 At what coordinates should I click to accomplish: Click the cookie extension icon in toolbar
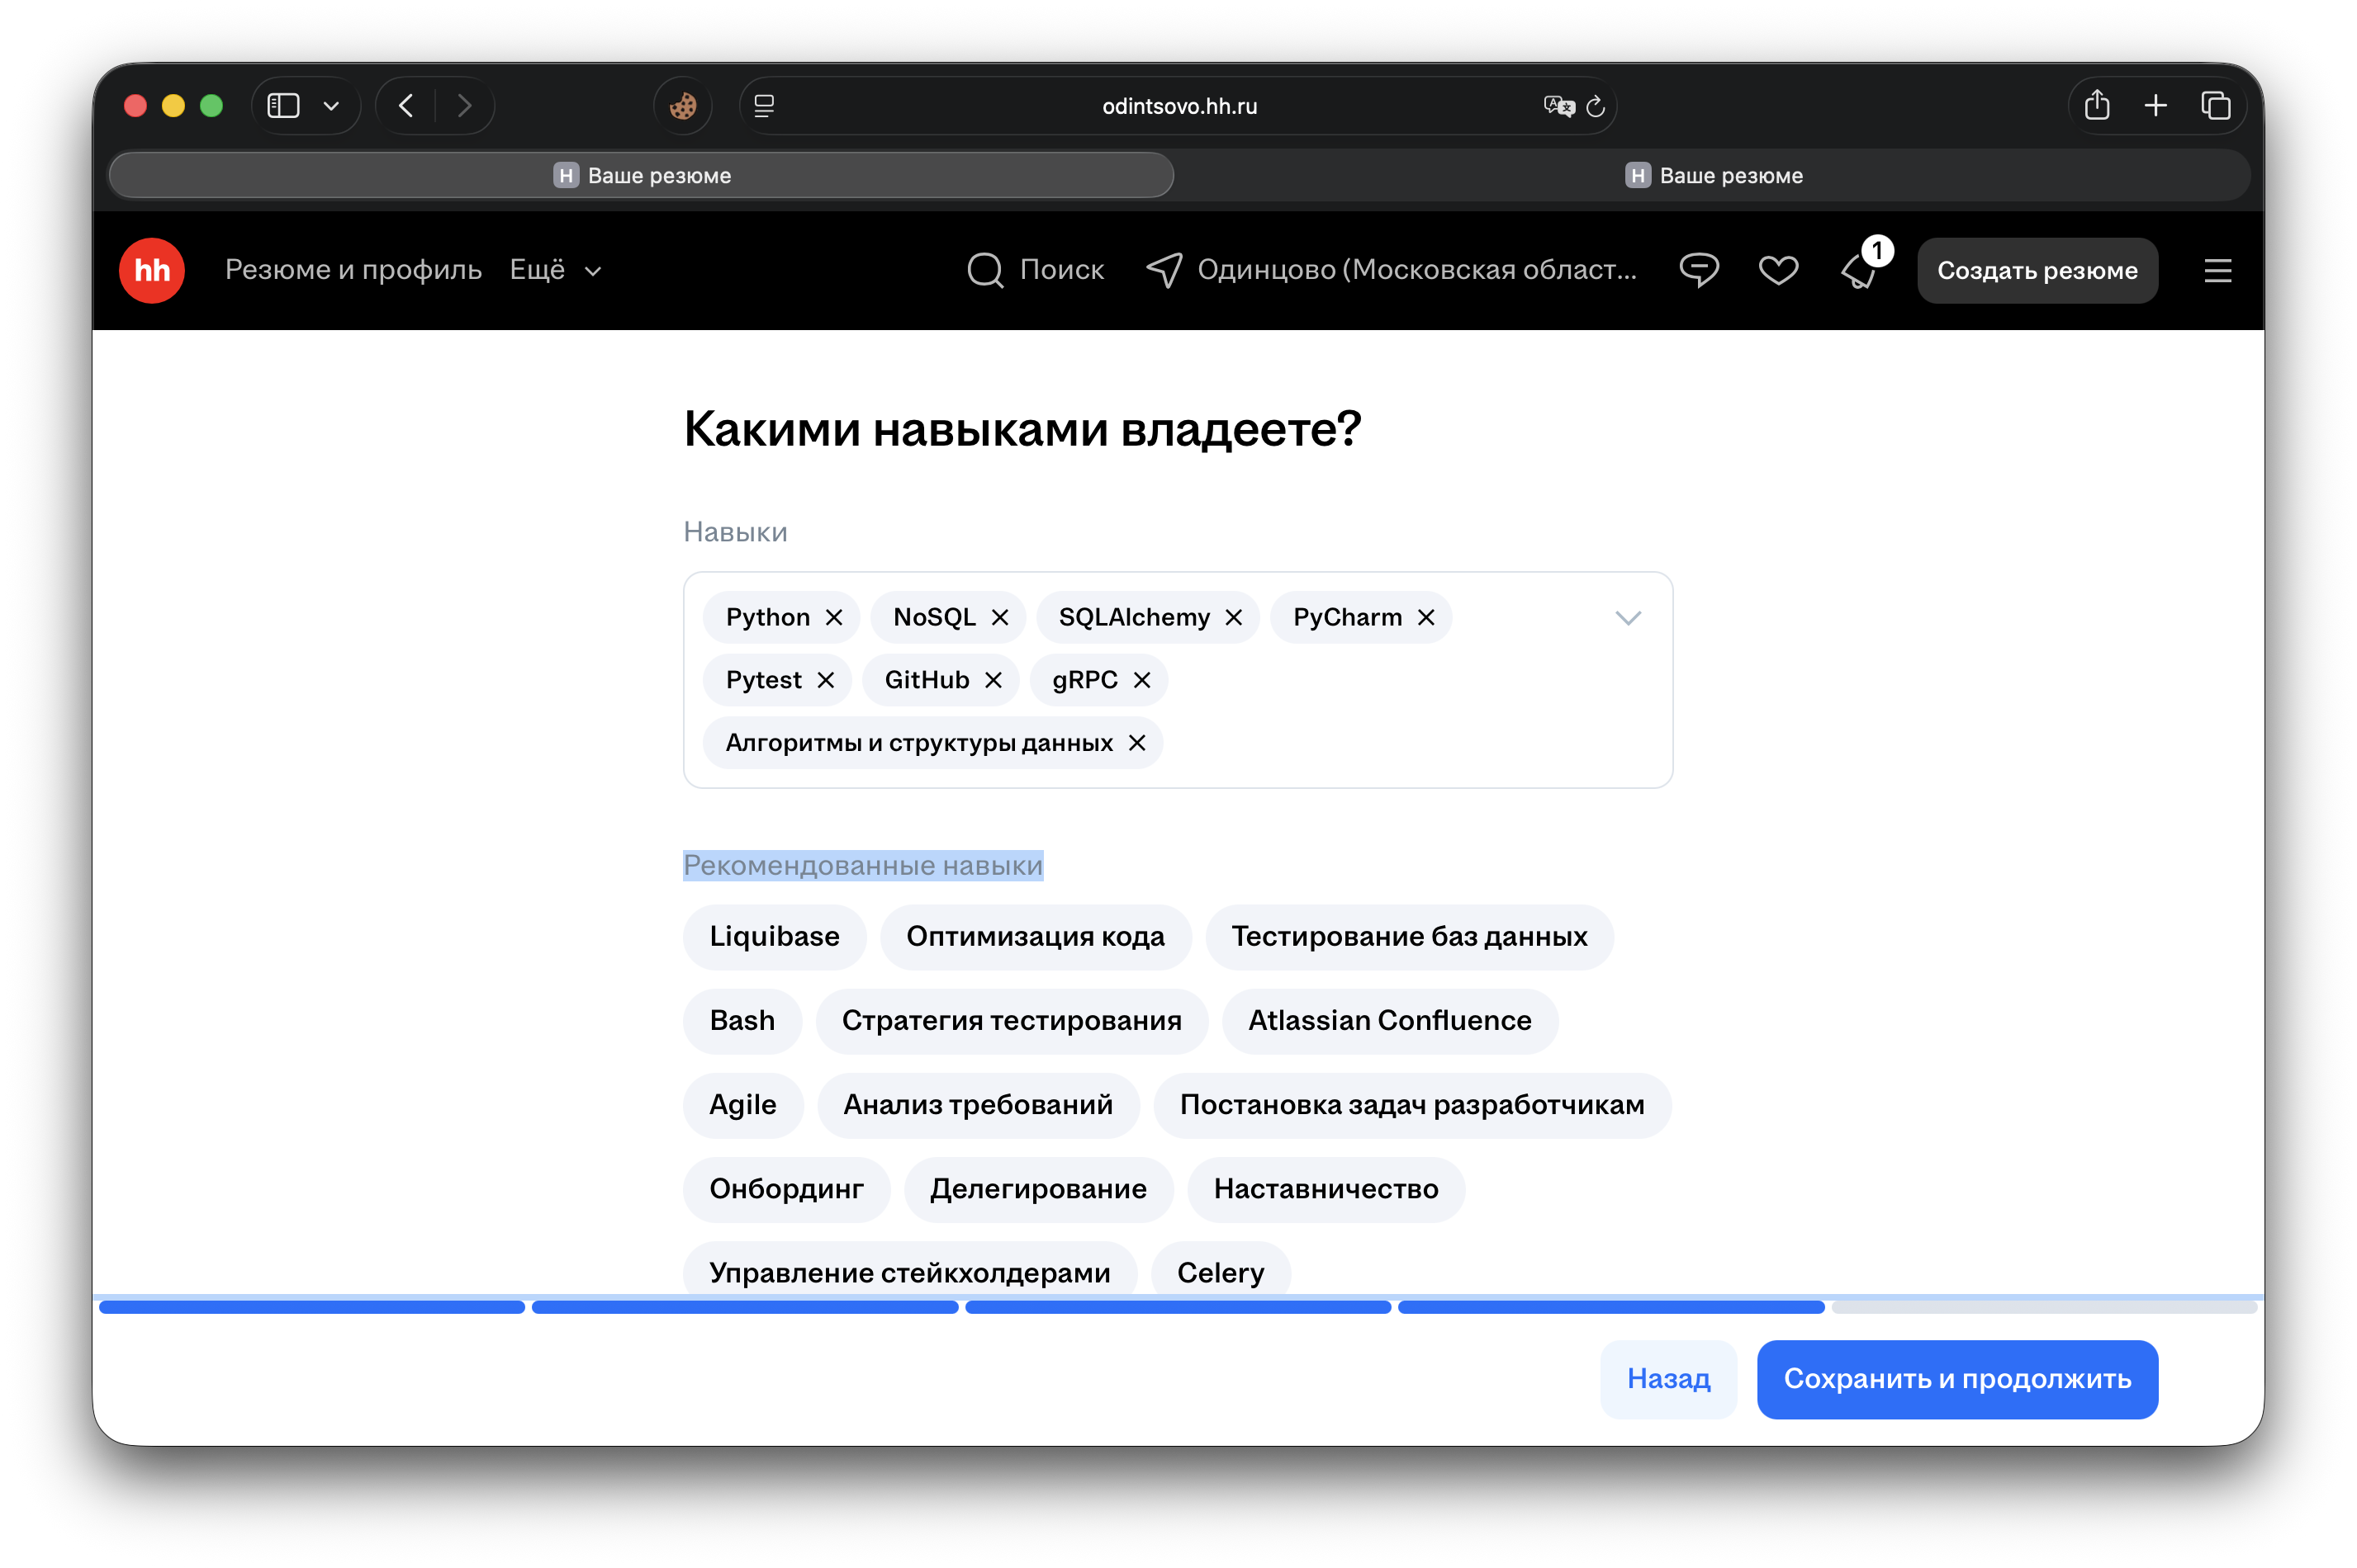point(683,105)
